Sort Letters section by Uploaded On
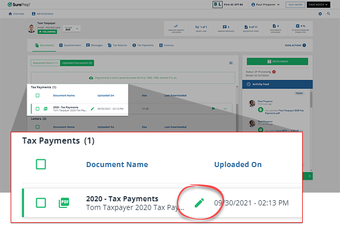 [106, 127]
